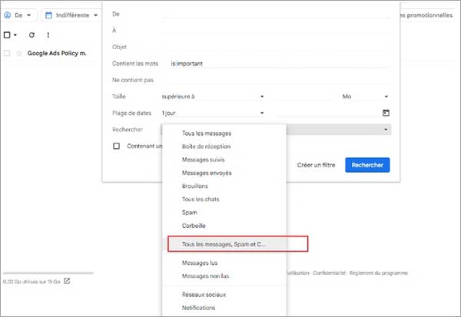The width and height of the screenshot is (461, 317).
Task: Click the refresh icon above the inbox
Action: click(32, 35)
